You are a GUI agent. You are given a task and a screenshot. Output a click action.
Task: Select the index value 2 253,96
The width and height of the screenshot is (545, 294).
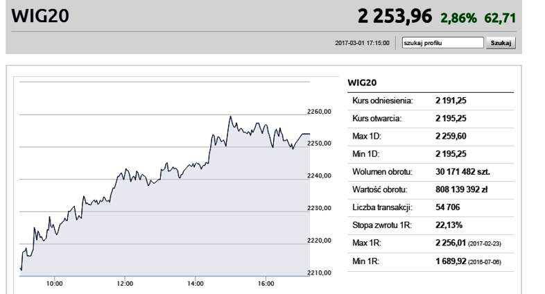(x=395, y=16)
